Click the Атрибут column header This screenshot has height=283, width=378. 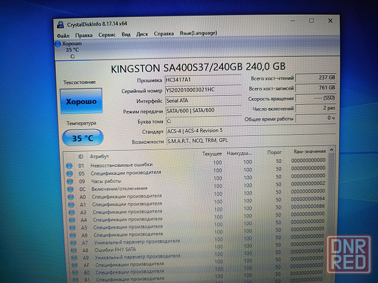click(x=99, y=156)
